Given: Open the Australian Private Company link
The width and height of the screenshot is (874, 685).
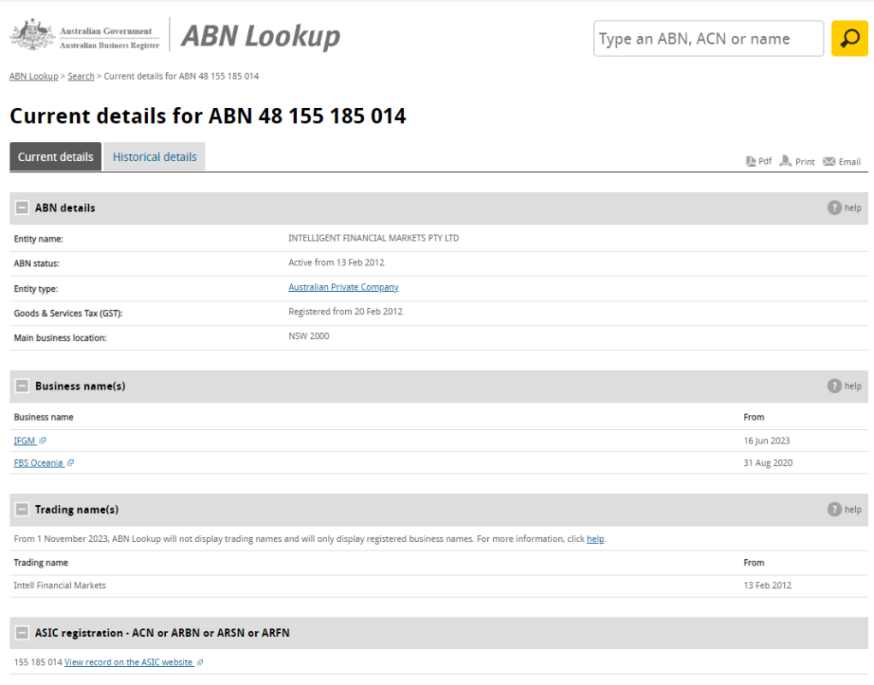Looking at the screenshot, I should 343,287.
